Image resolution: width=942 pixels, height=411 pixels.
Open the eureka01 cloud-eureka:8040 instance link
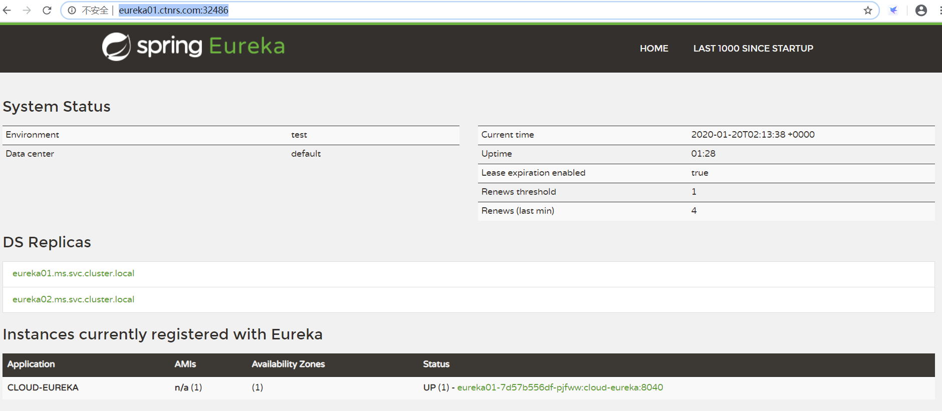560,387
